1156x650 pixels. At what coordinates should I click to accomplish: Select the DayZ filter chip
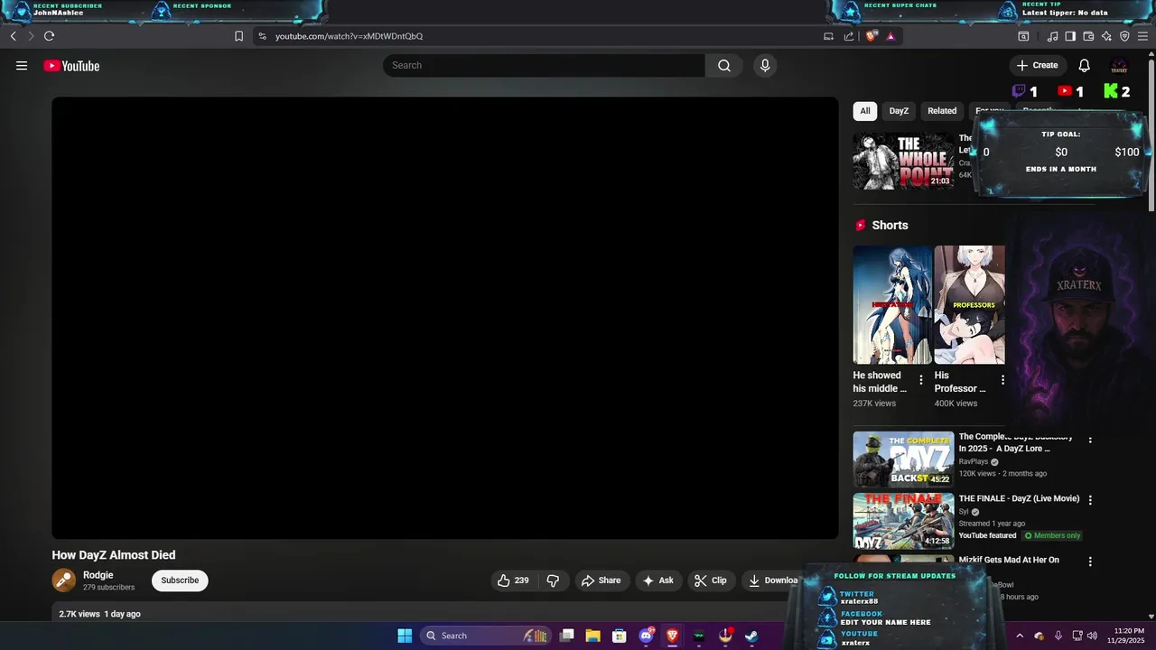pos(899,111)
